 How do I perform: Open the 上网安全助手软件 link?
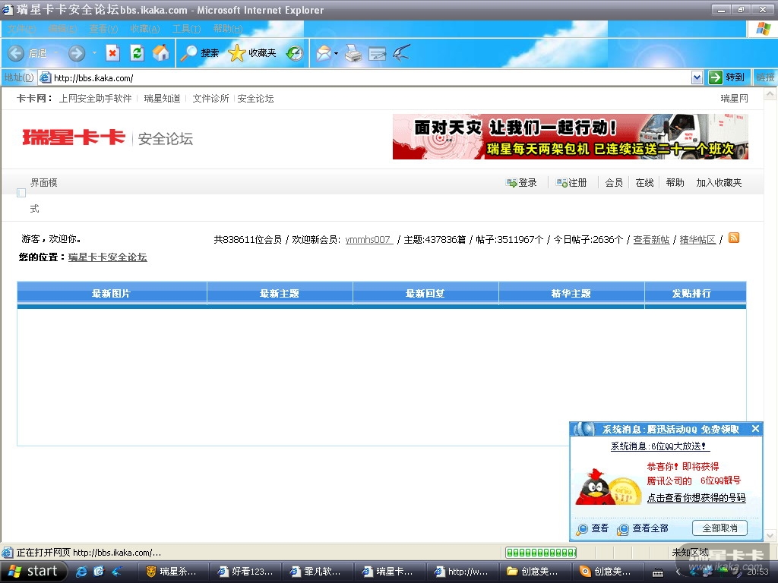pyautogui.click(x=95, y=99)
